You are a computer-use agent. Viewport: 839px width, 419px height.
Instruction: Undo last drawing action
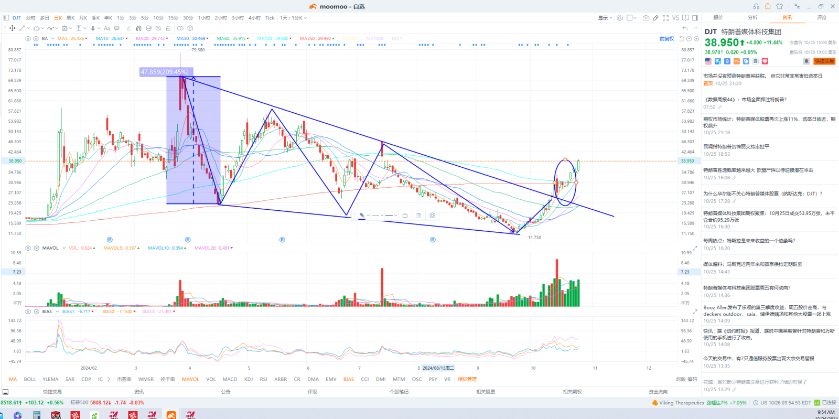pyautogui.click(x=685, y=28)
